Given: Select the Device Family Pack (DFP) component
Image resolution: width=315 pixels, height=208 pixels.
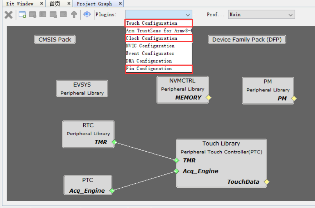Looking at the screenshot, I should [x=247, y=40].
